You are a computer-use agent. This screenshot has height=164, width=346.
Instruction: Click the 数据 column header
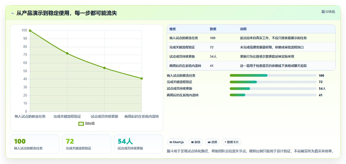213,29
